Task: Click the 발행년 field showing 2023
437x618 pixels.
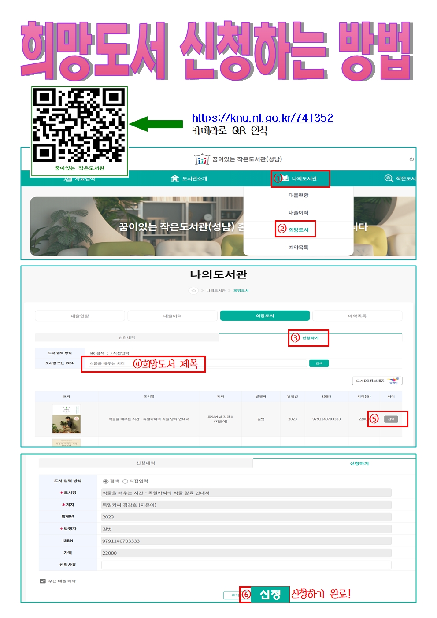Action: (246, 517)
